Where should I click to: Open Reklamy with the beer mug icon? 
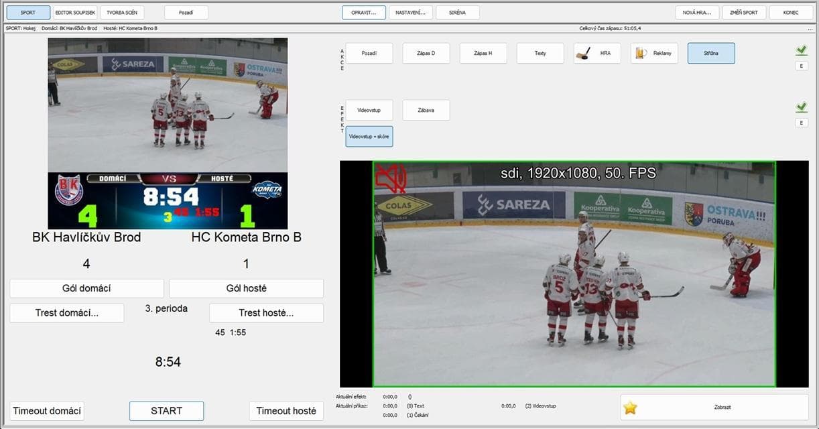[654, 53]
